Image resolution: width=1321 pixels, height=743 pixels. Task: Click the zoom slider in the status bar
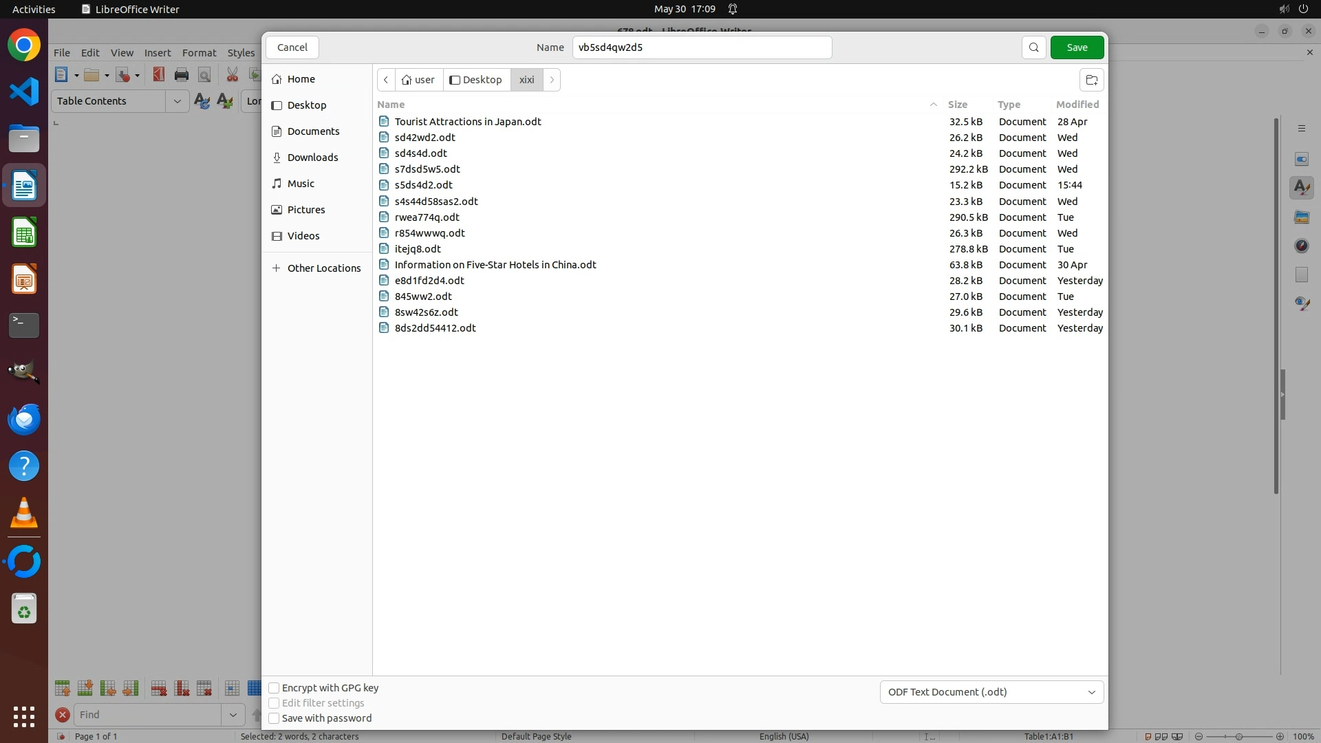pos(1238,736)
